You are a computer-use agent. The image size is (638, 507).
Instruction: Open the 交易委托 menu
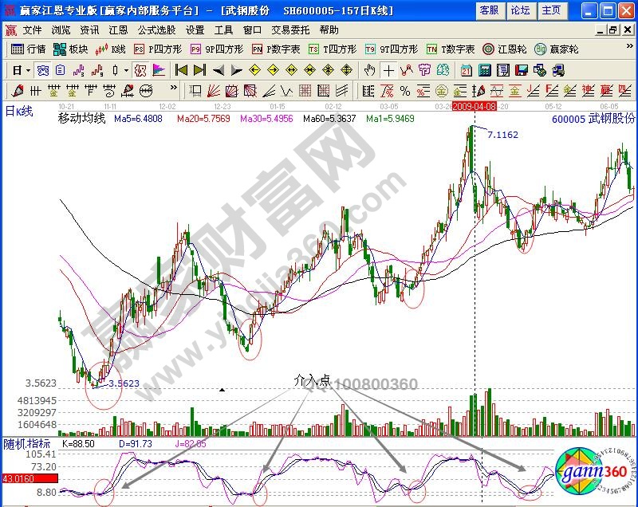[x=291, y=29]
